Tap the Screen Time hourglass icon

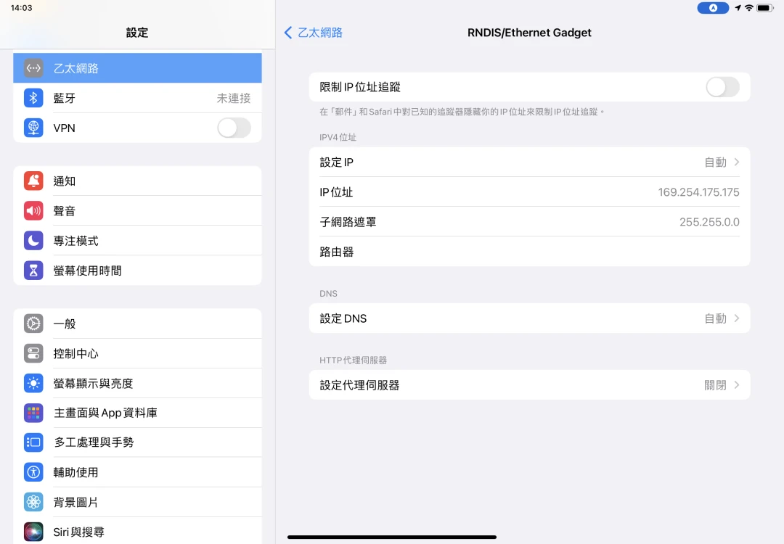(x=33, y=271)
